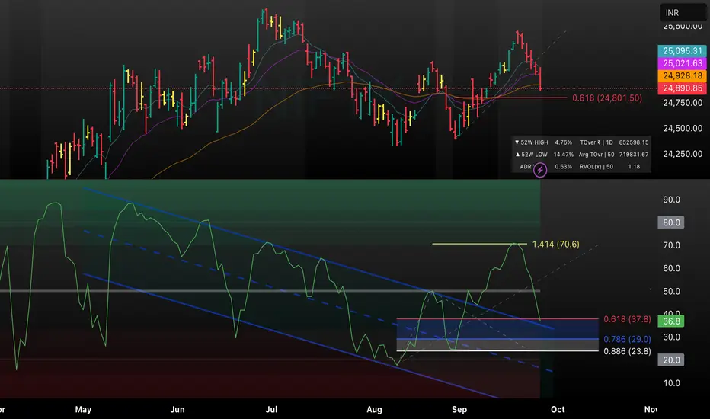Screen dimensions: 710x419
Task: Click the green 36.8 RSI value label
Action: point(670,321)
